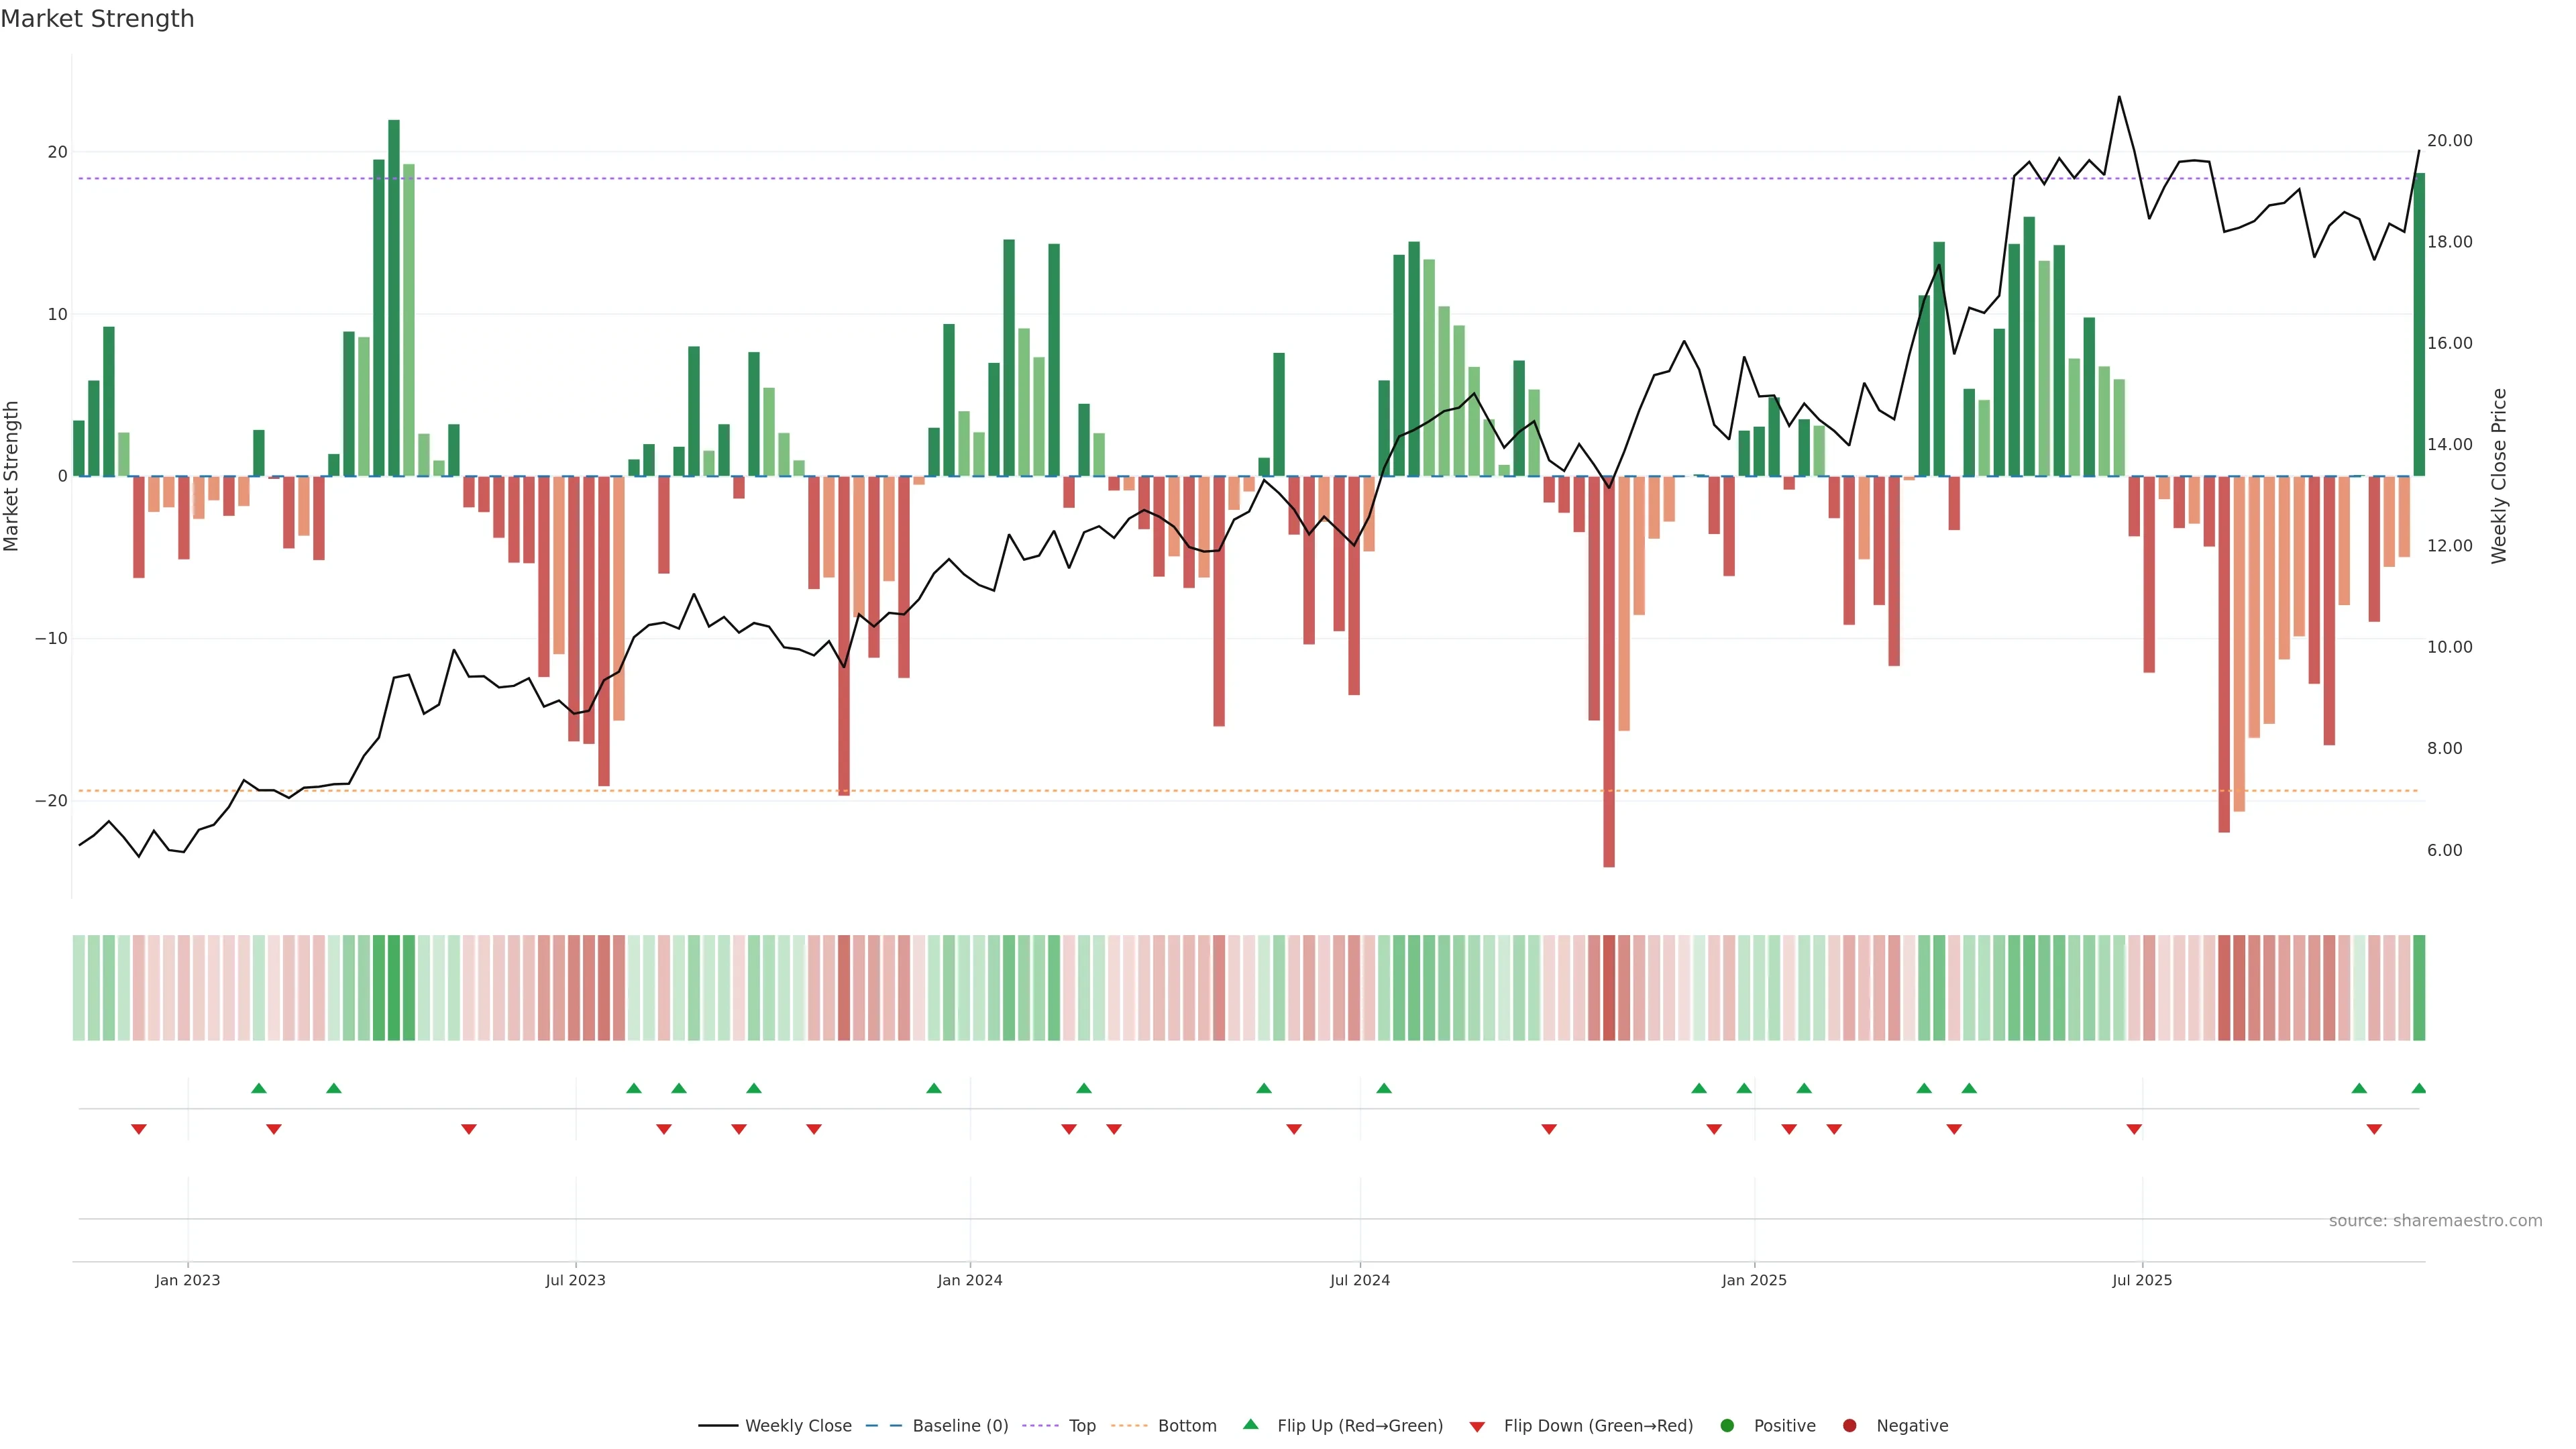
Task: Click the final dark green heatmap cell
Action: click(x=2419, y=987)
